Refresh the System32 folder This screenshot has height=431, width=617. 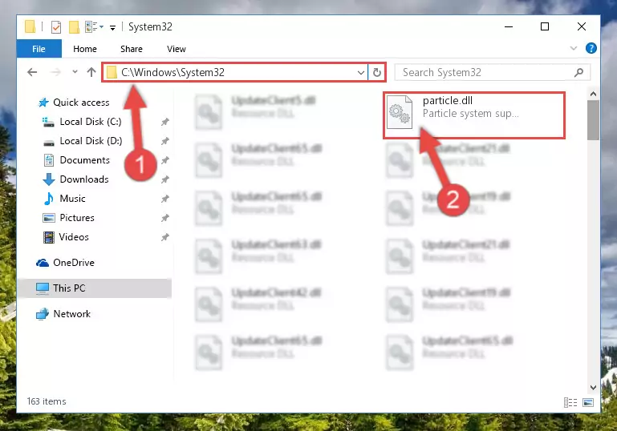[x=377, y=72]
